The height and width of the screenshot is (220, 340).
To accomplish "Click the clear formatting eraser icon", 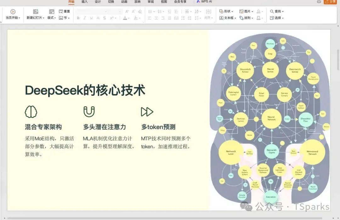I will pyautogui.click(x=140, y=11).
